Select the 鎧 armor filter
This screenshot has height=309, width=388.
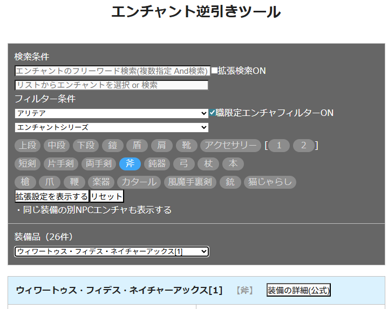tap(112, 146)
